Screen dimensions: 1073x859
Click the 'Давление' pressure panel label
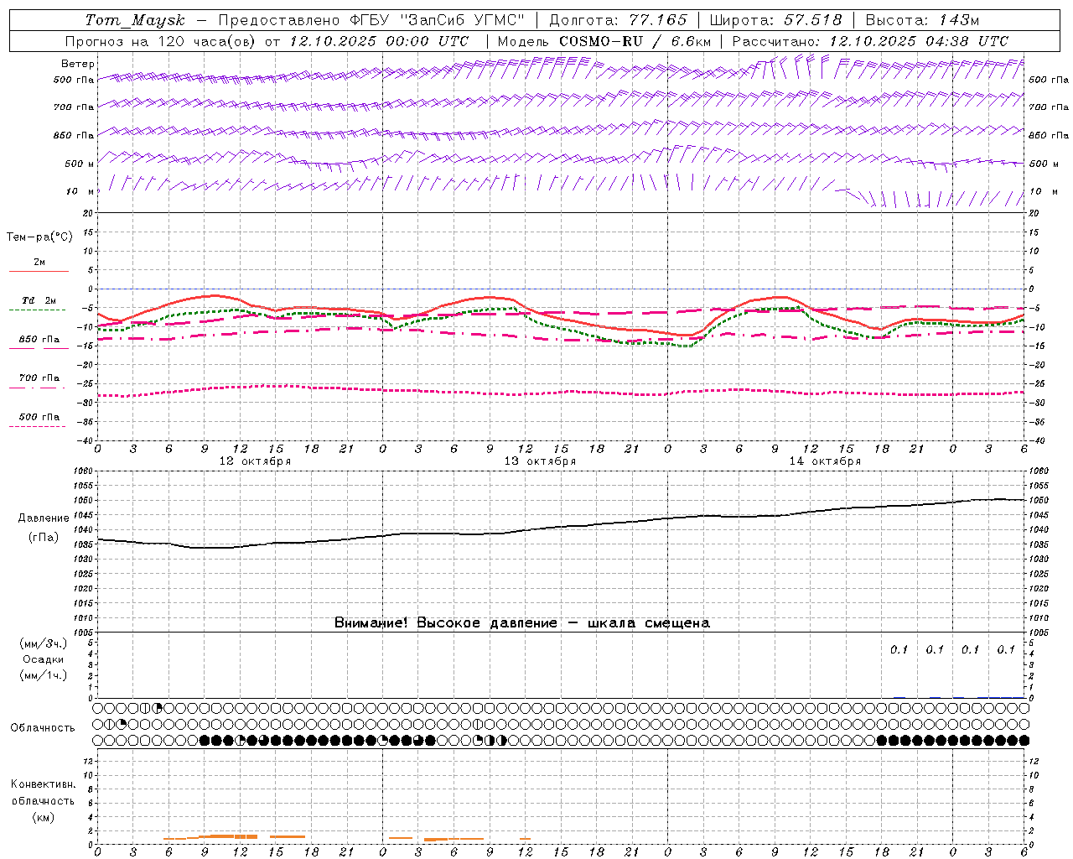pos(44,518)
